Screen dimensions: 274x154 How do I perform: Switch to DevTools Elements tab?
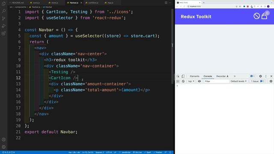click(x=194, y=76)
